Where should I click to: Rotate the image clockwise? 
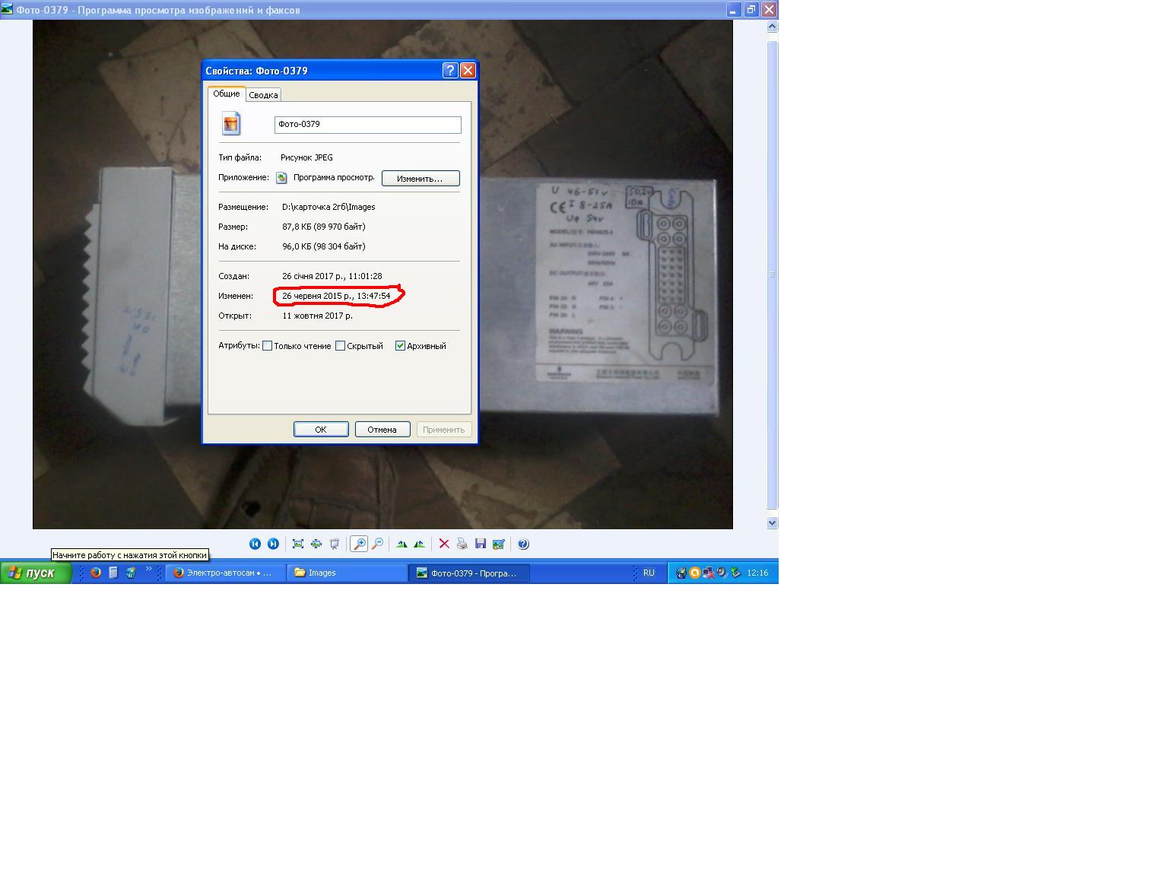click(x=401, y=544)
